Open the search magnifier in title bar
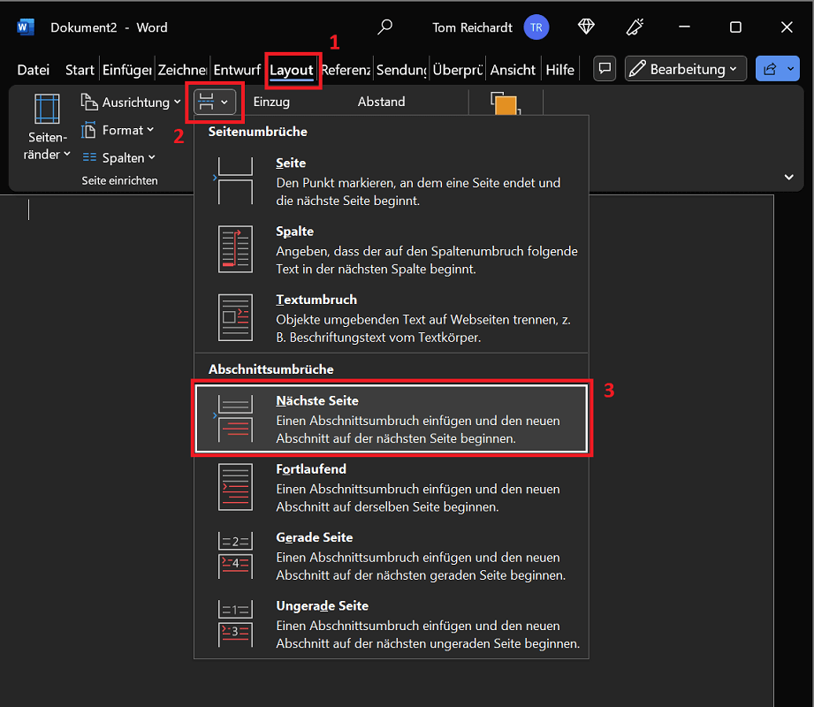The width and height of the screenshot is (814, 707). (384, 27)
